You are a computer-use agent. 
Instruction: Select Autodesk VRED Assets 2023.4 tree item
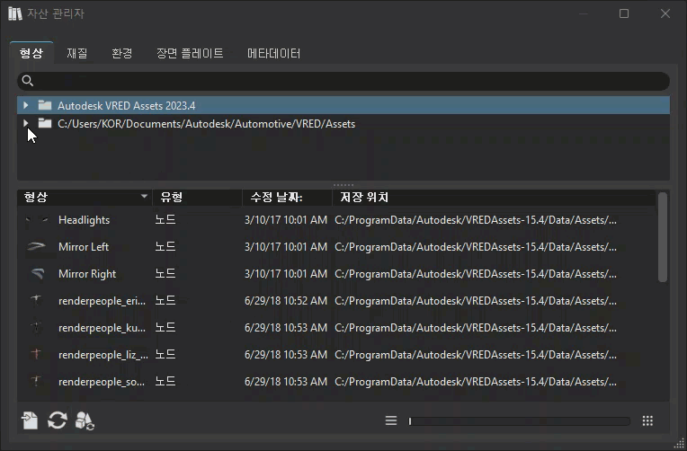pos(343,105)
